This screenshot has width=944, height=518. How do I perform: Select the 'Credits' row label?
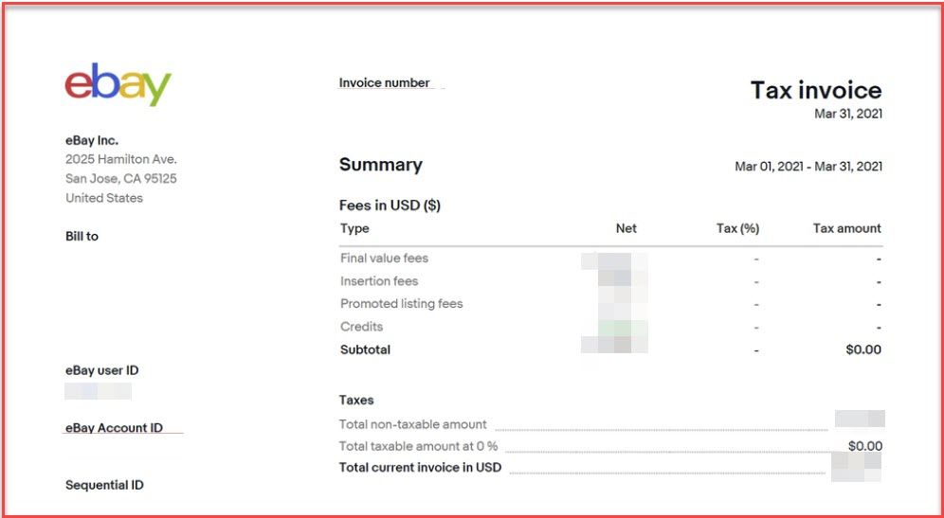coord(361,327)
